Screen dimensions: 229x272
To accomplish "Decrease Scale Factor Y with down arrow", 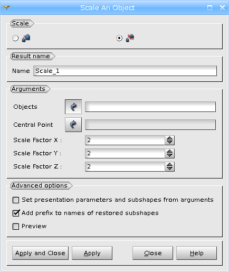I will (170, 155).
